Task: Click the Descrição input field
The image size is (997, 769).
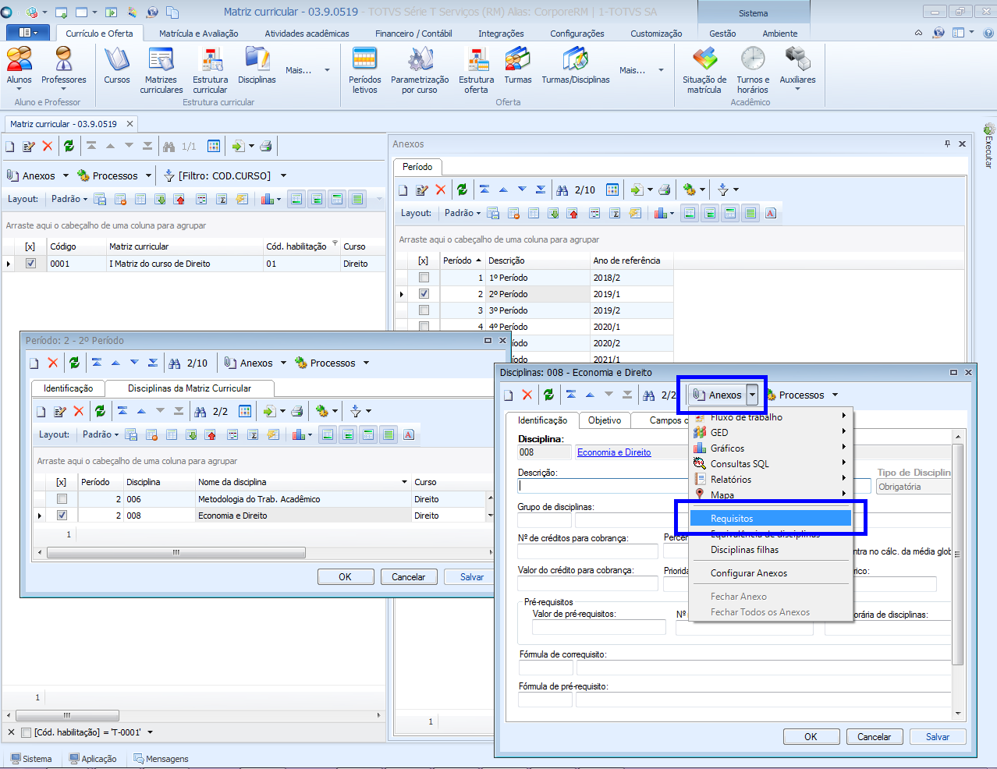Action: (x=604, y=486)
